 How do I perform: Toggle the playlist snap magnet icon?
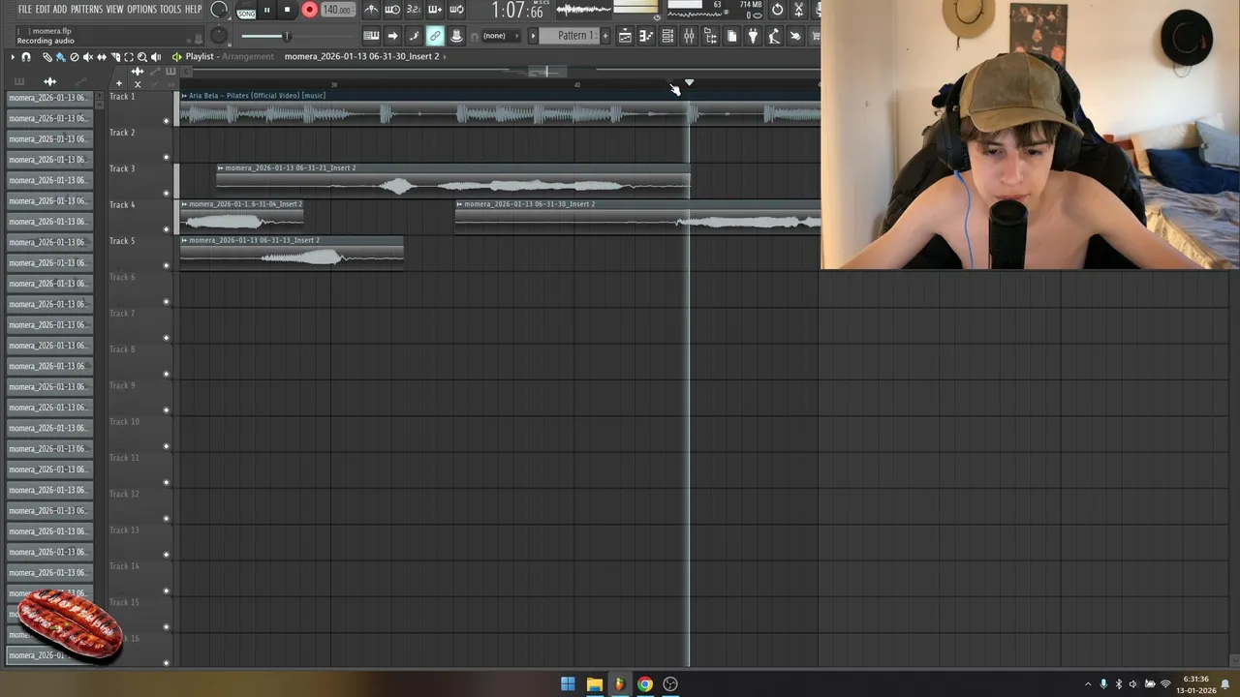pyautogui.click(x=26, y=57)
